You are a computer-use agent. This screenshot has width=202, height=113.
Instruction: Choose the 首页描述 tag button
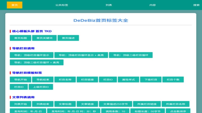tap(68, 38)
